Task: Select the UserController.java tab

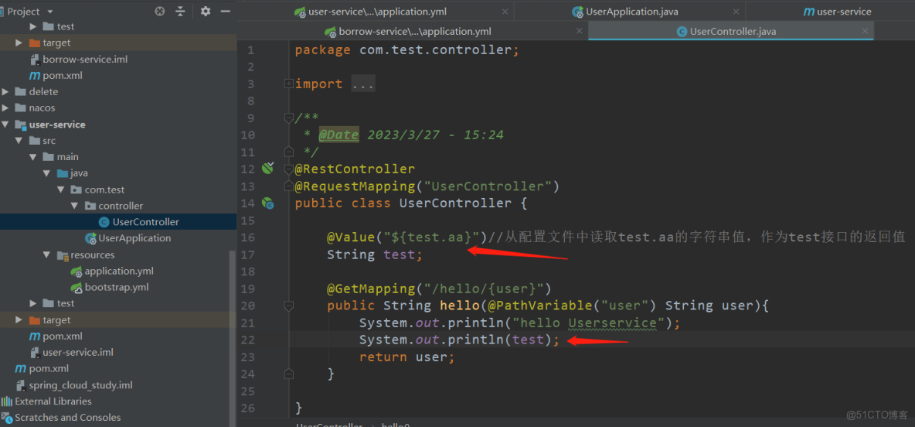Action: click(x=726, y=31)
